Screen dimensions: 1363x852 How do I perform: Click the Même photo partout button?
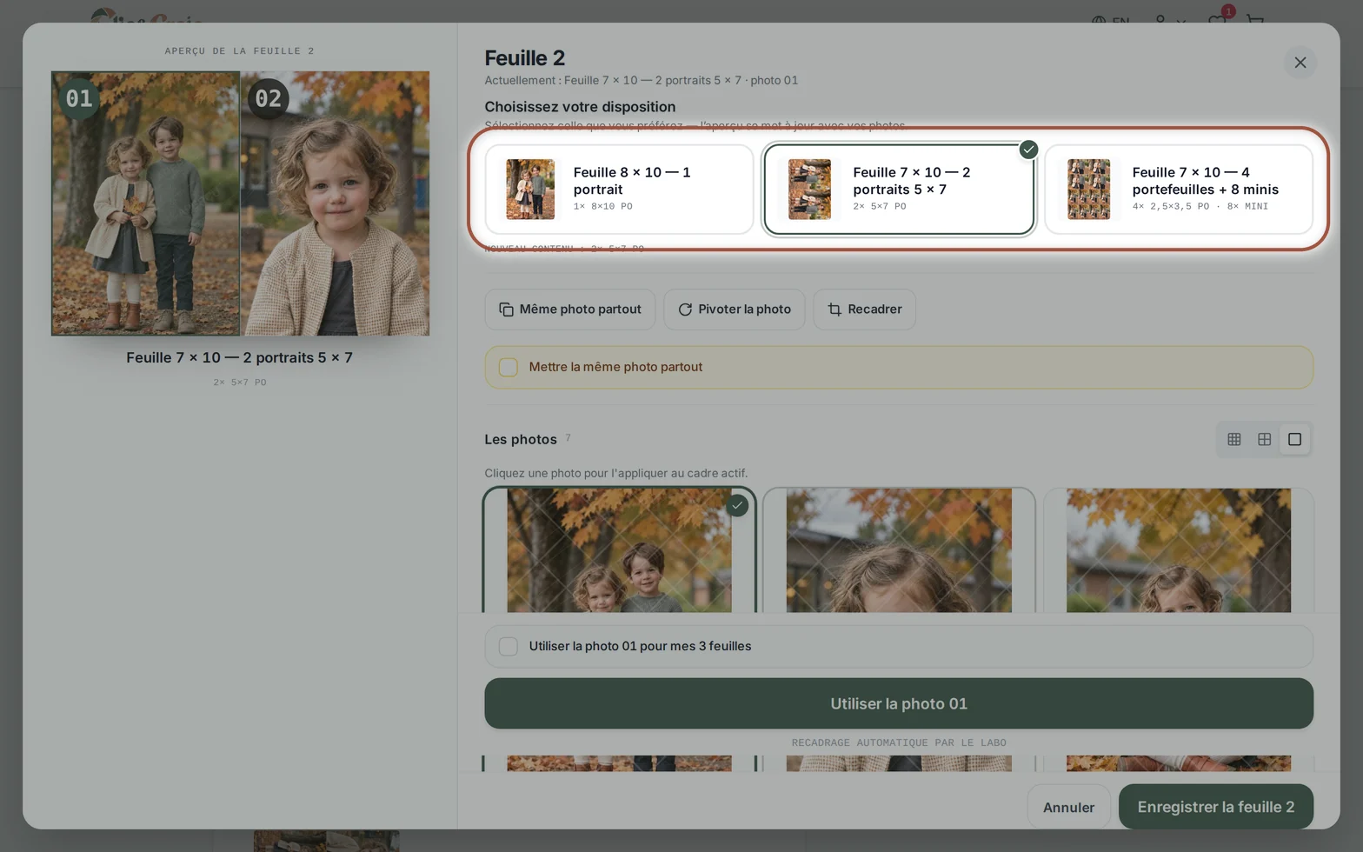tap(569, 310)
